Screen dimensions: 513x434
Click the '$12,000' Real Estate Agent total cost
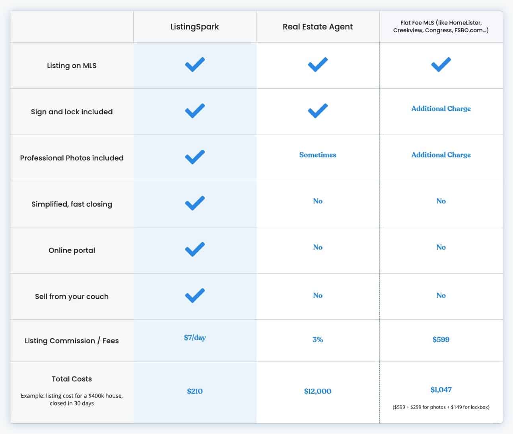click(318, 391)
